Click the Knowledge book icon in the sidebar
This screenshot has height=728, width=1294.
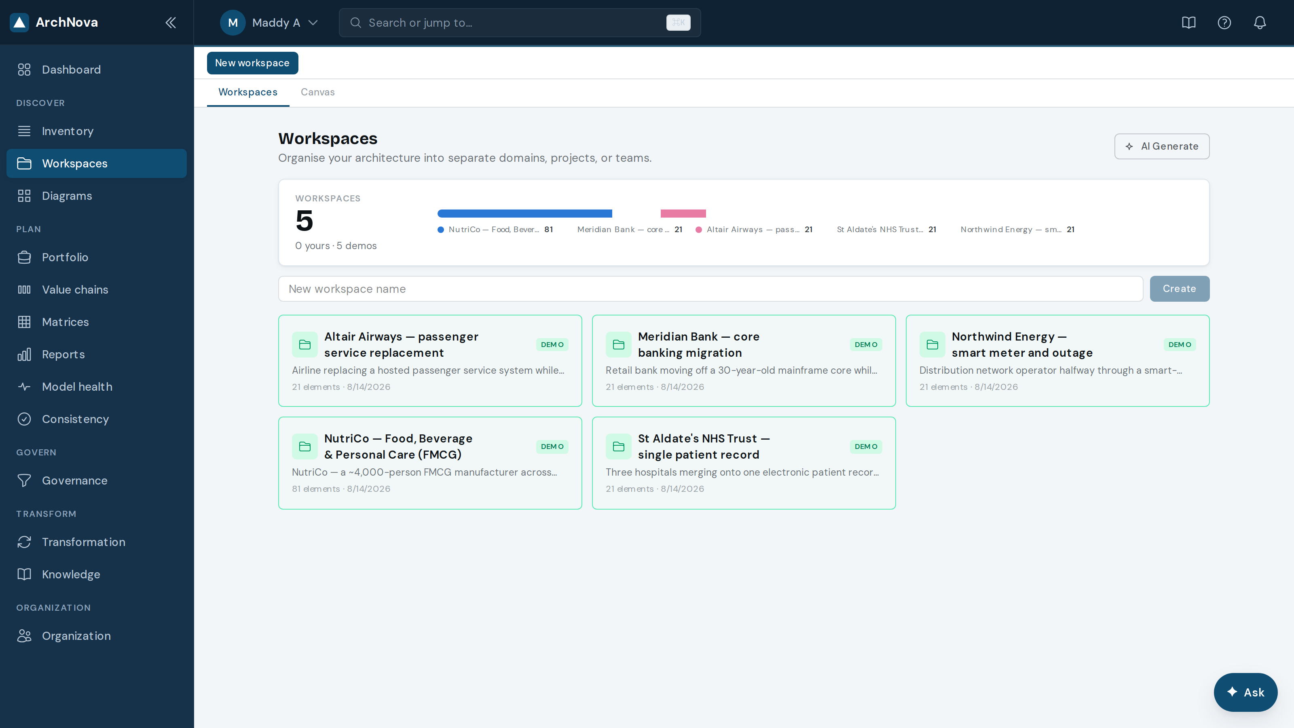[x=24, y=574]
